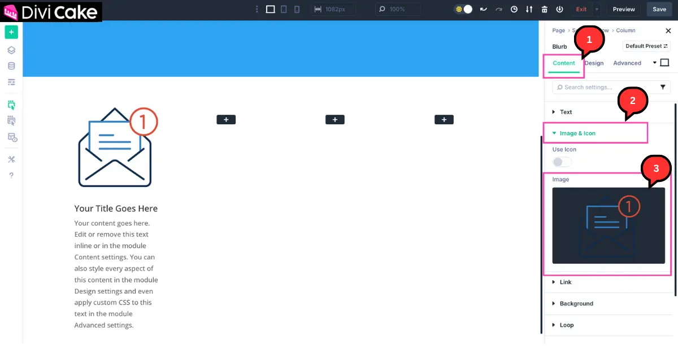678x356 pixels.
Task: Click the 'Your Title Goes Here' heading
Action: pyautogui.click(x=116, y=209)
